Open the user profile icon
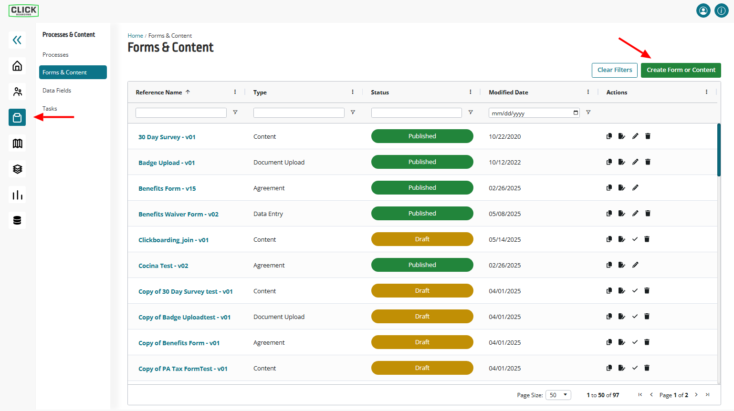Screen dimensions: 734x411 tap(703, 10)
